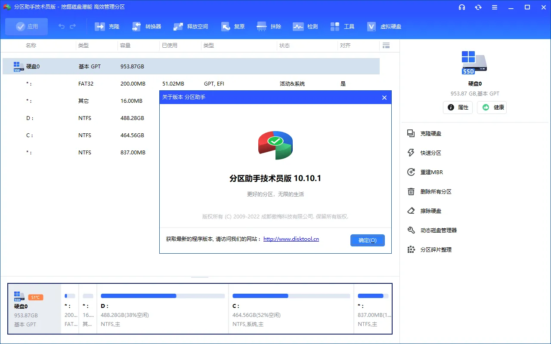Click the 应用 (Apply) button

pos(26,26)
